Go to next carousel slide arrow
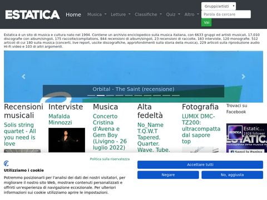The width and height of the screenshot is (267, 200). (x=243, y=77)
